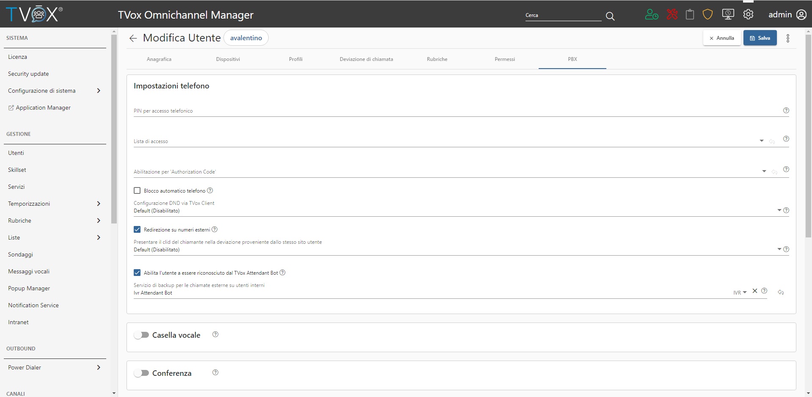
Task: Show help for Lista di accesso
Action: click(x=786, y=139)
